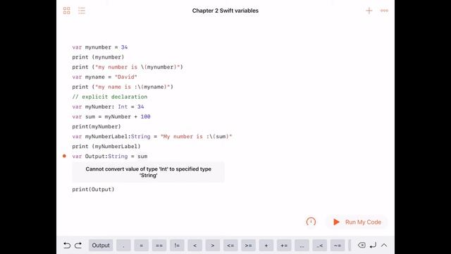Click the title Chapter 2 Swift variables
The image size is (451, 254).
coord(225,11)
